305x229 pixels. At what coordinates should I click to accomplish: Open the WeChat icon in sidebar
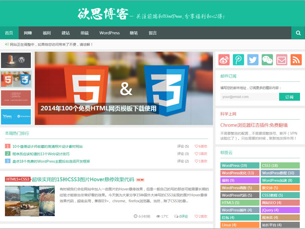tap(267, 60)
